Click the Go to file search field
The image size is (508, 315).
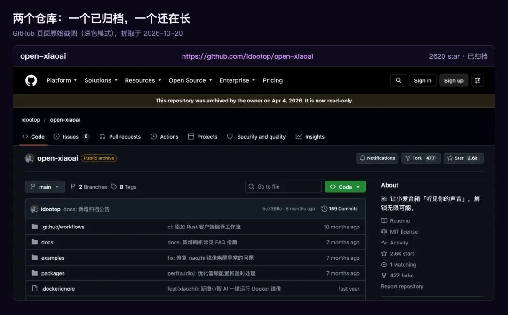(x=283, y=187)
